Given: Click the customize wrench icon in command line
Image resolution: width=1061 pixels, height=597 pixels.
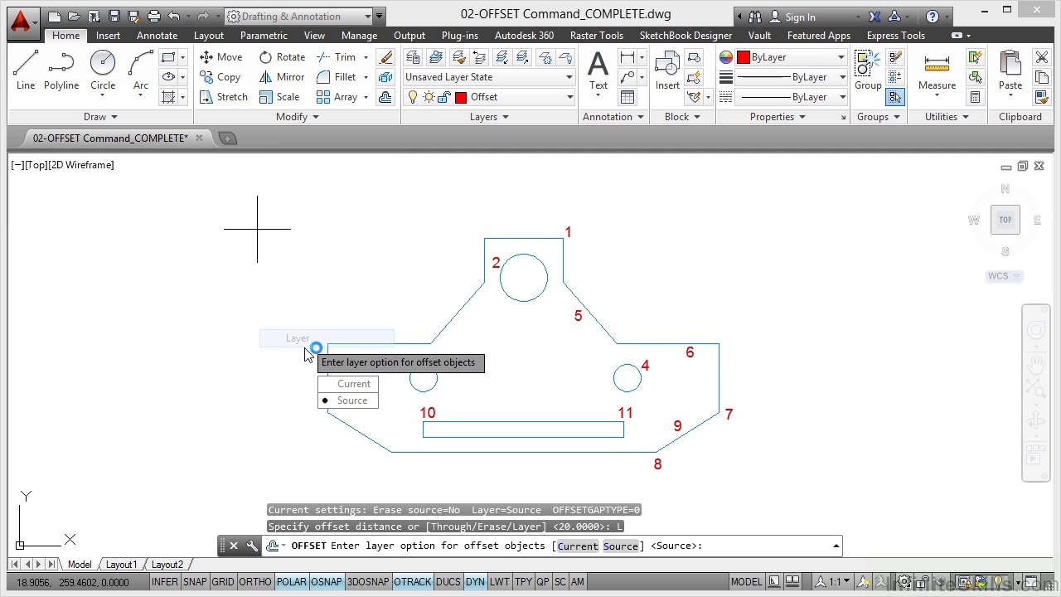Looking at the screenshot, I should coord(252,546).
